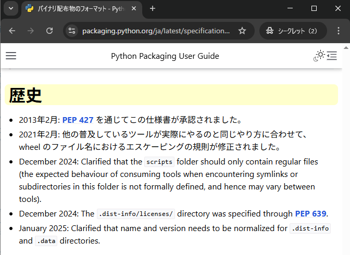Go forward to next page
The image size is (350, 255).
[x=31, y=31]
